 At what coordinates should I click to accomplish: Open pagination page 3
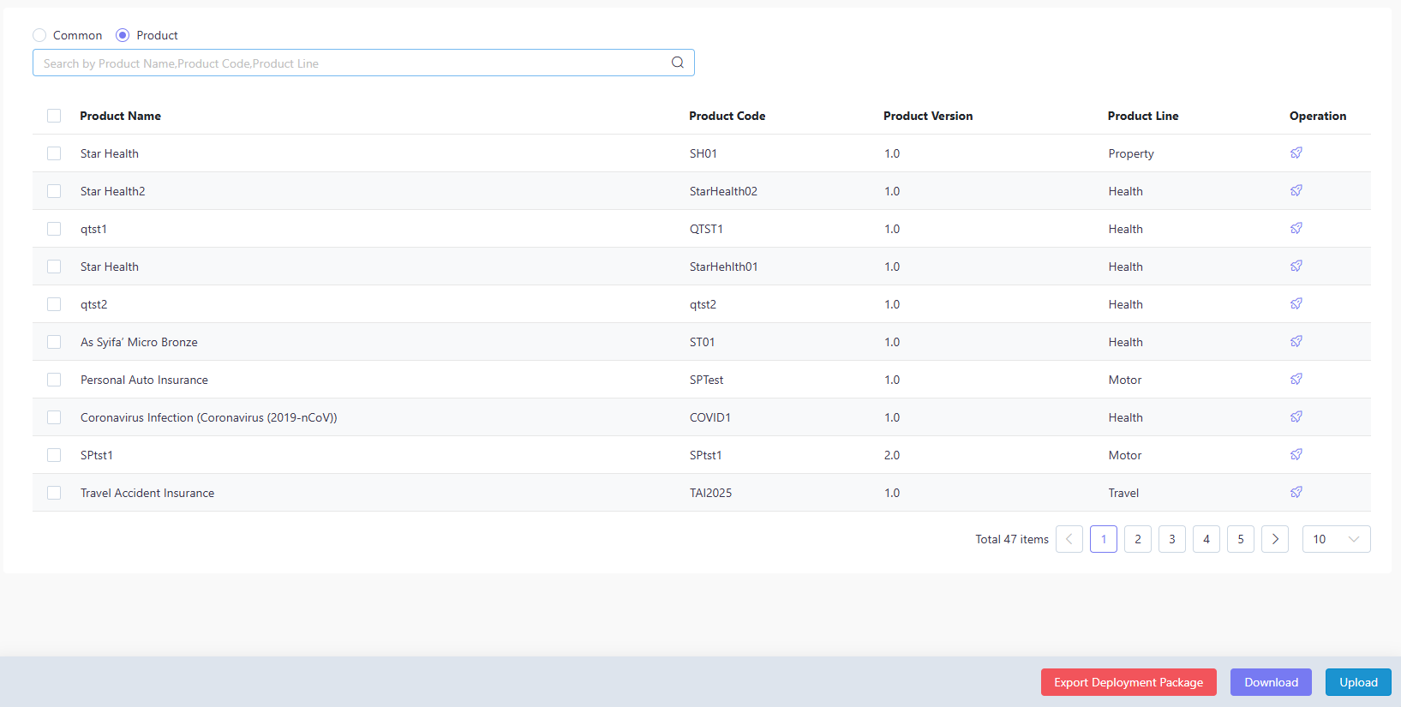pyautogui.click(x=1172, y=539)
